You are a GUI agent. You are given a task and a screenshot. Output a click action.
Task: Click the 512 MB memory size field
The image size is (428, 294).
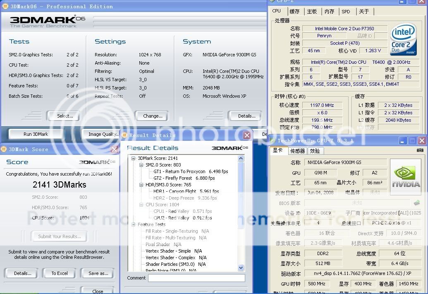click(x=323, y=263)
